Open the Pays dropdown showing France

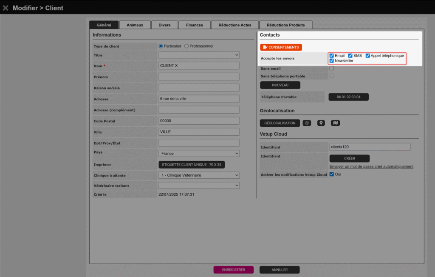199,154
